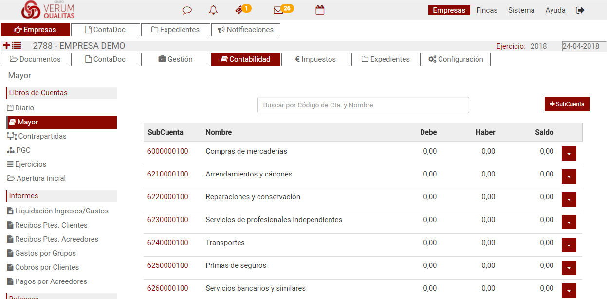Screen dimensions: 607x299
Task: Open row dropdown for Transportes
Action: tap(569, 245)
